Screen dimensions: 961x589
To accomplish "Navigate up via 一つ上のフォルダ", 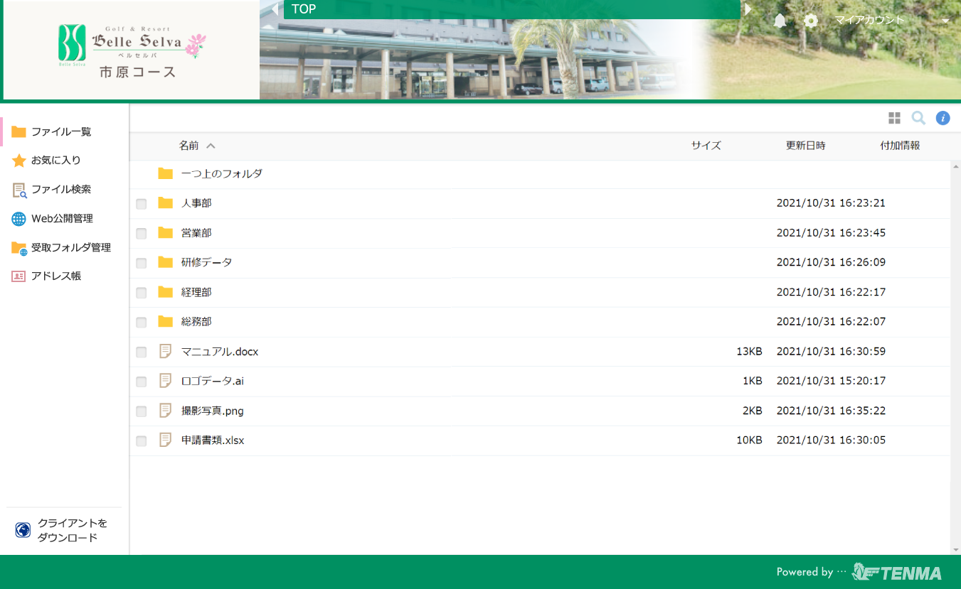I will [221, 173].
